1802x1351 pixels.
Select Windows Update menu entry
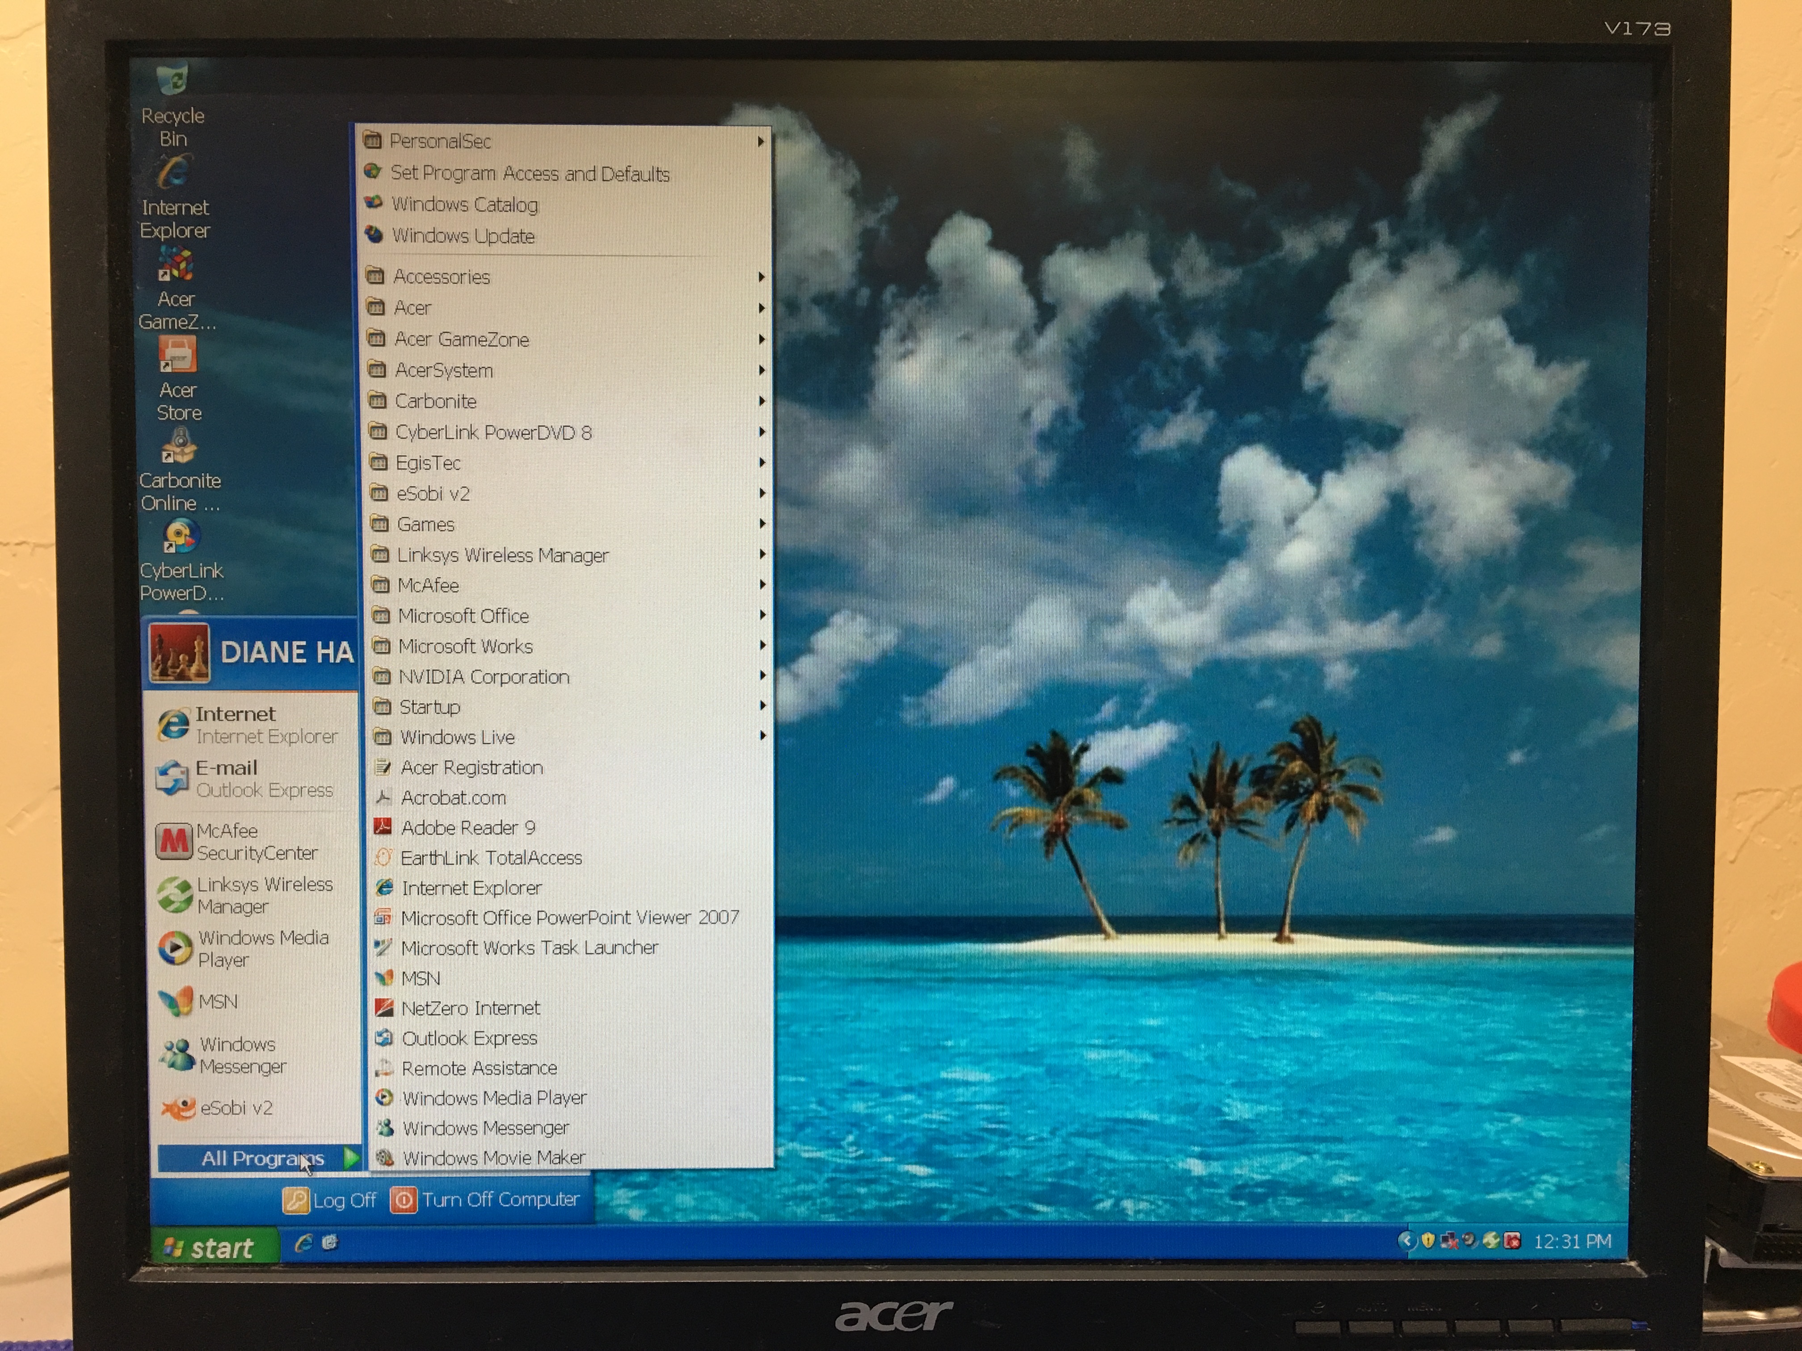(564, 235)
